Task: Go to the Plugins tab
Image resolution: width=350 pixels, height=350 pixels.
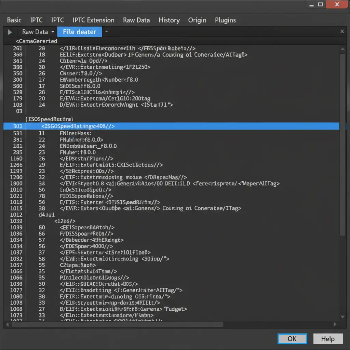Action: pos(225,20)
